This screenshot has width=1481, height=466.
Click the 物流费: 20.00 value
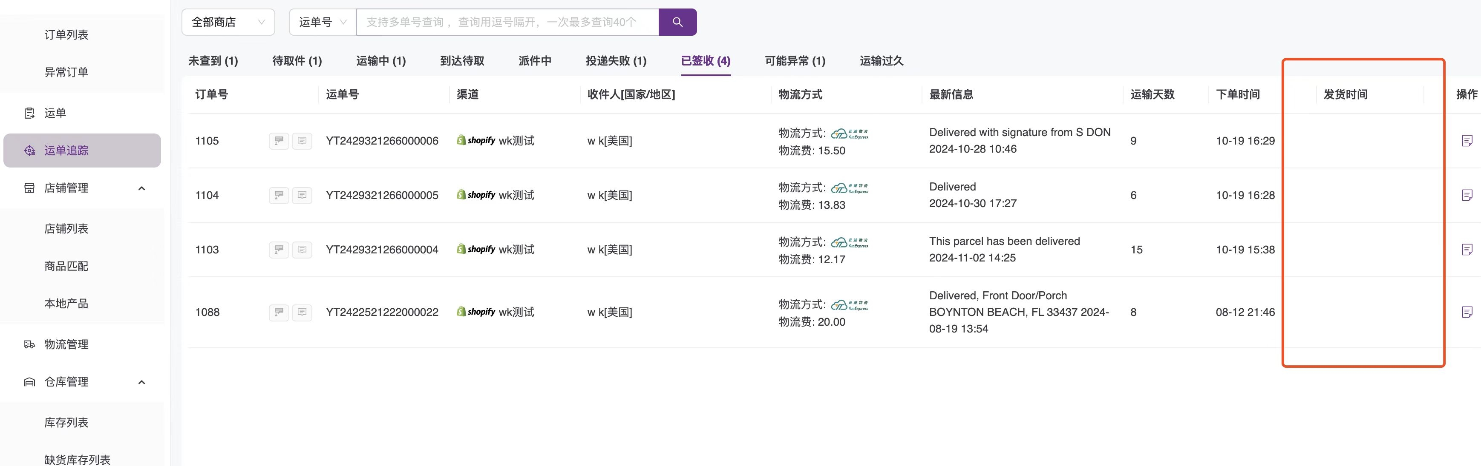tap(812, 322)
